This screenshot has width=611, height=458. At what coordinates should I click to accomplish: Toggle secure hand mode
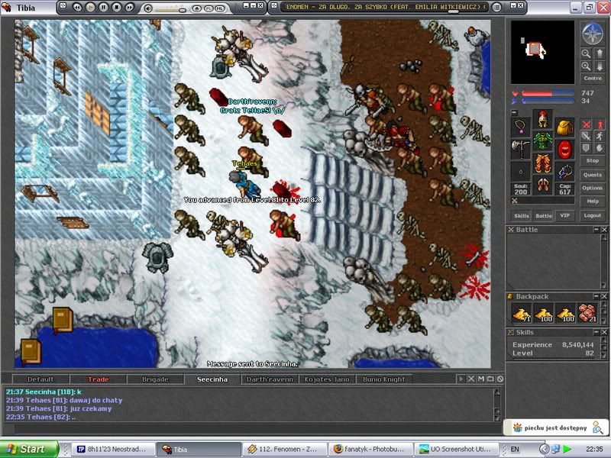pos(600,148)
